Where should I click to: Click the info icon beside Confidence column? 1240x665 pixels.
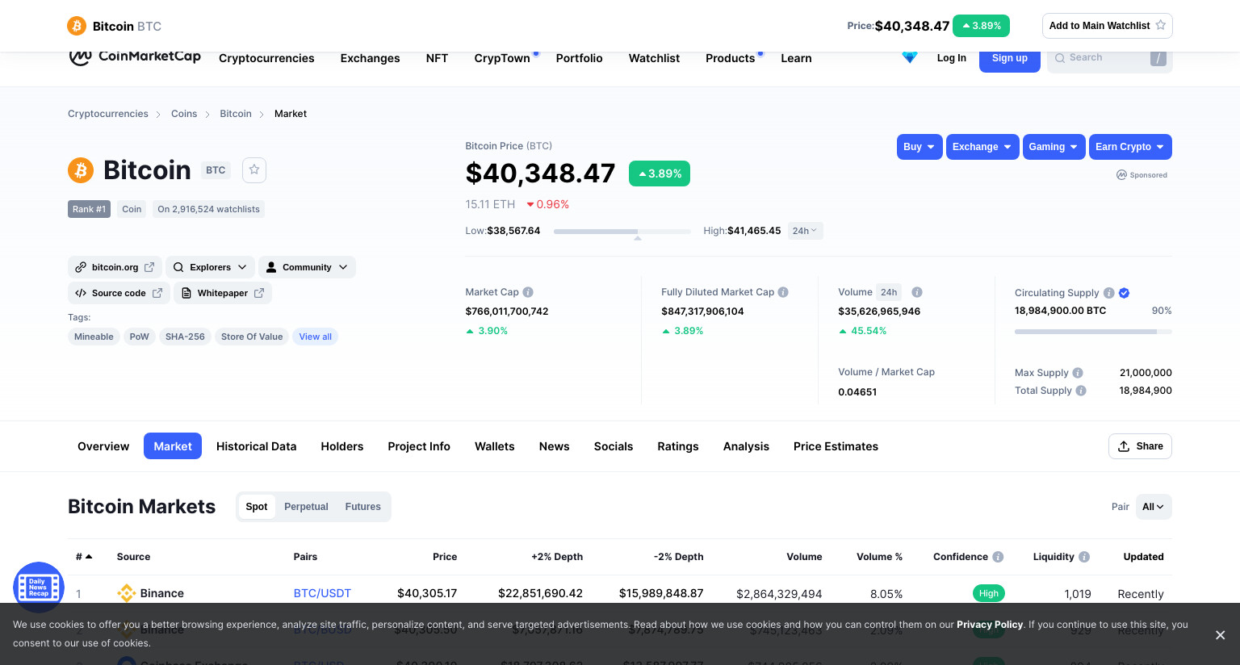tap(998, 557)
